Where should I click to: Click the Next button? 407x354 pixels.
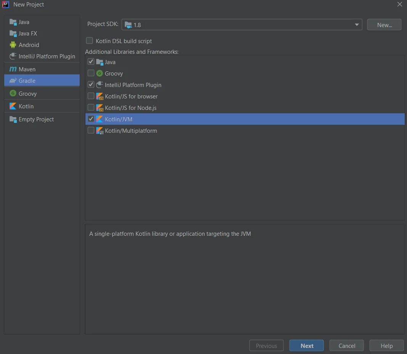[x=307, y=346]
